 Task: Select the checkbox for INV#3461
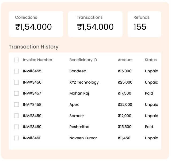17,138
